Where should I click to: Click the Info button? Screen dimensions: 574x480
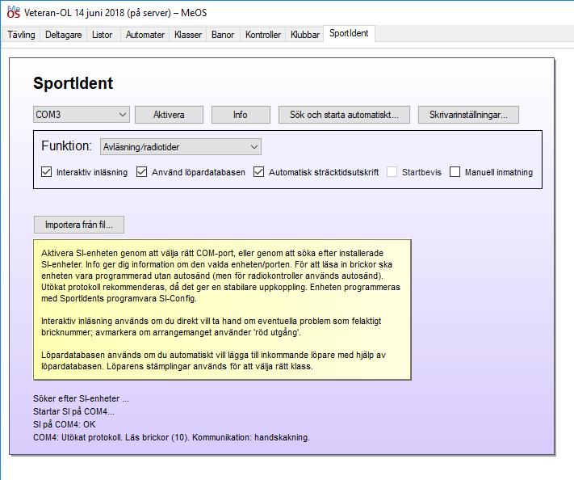241,115
